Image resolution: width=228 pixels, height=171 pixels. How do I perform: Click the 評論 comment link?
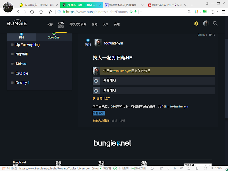114,121
